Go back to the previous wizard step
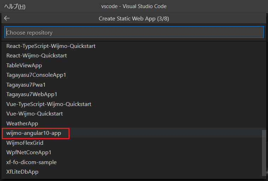Screen dimensions: 268x181 (x=7, y=18)
